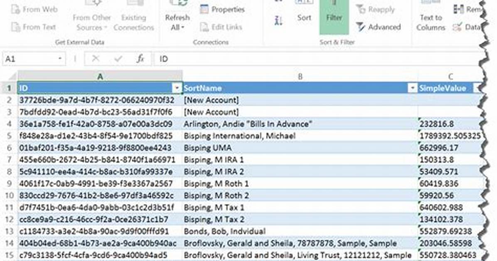The height and width of the screenshot is (261, 497).
Task: Click value cell 232816.8
Action: point(450,124)
